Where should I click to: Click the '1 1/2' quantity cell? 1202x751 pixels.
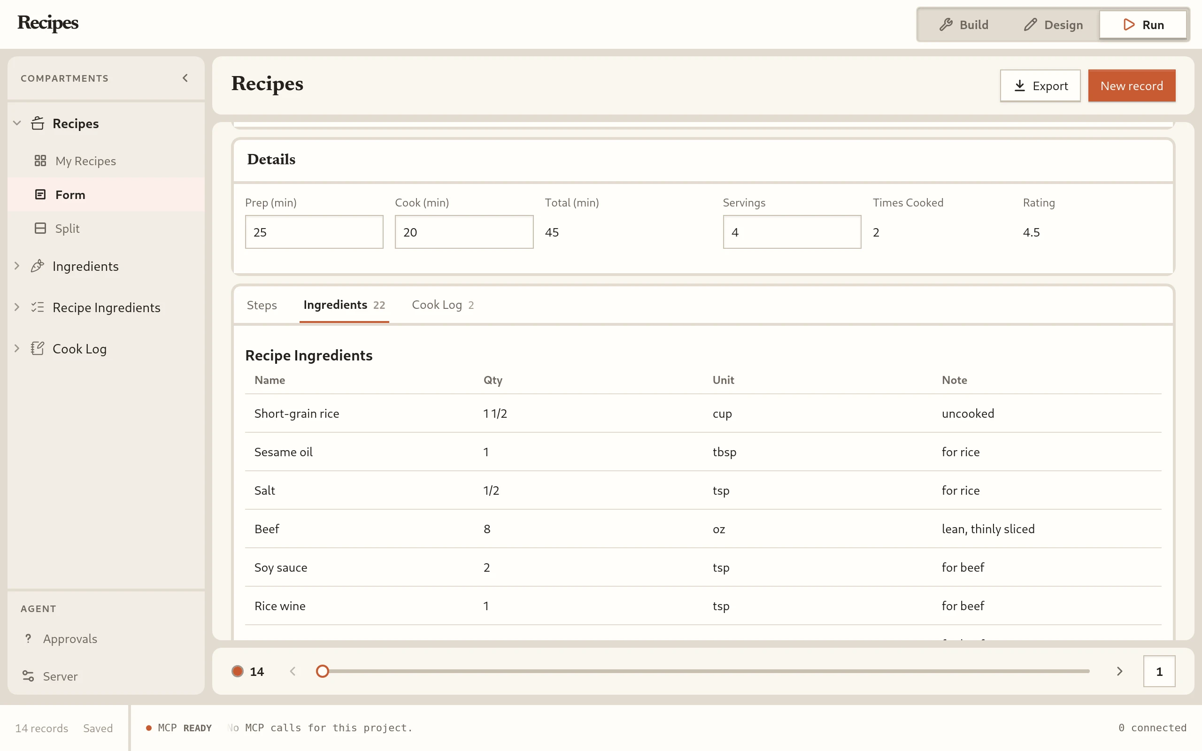click(495, 413)
